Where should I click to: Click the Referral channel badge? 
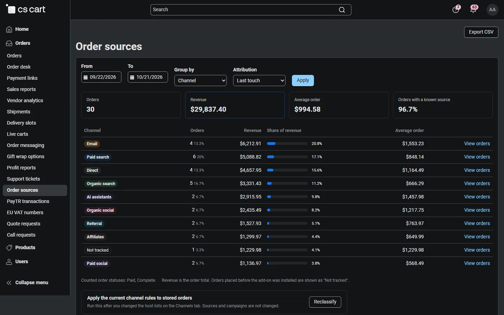(94, 224)
